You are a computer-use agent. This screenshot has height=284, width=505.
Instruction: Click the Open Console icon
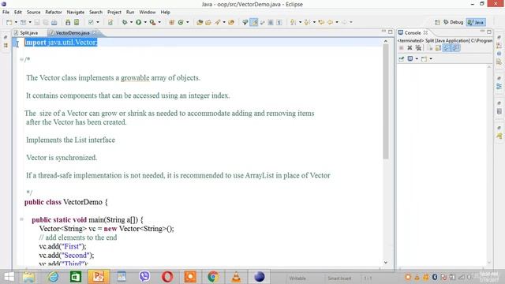point(425,59)
